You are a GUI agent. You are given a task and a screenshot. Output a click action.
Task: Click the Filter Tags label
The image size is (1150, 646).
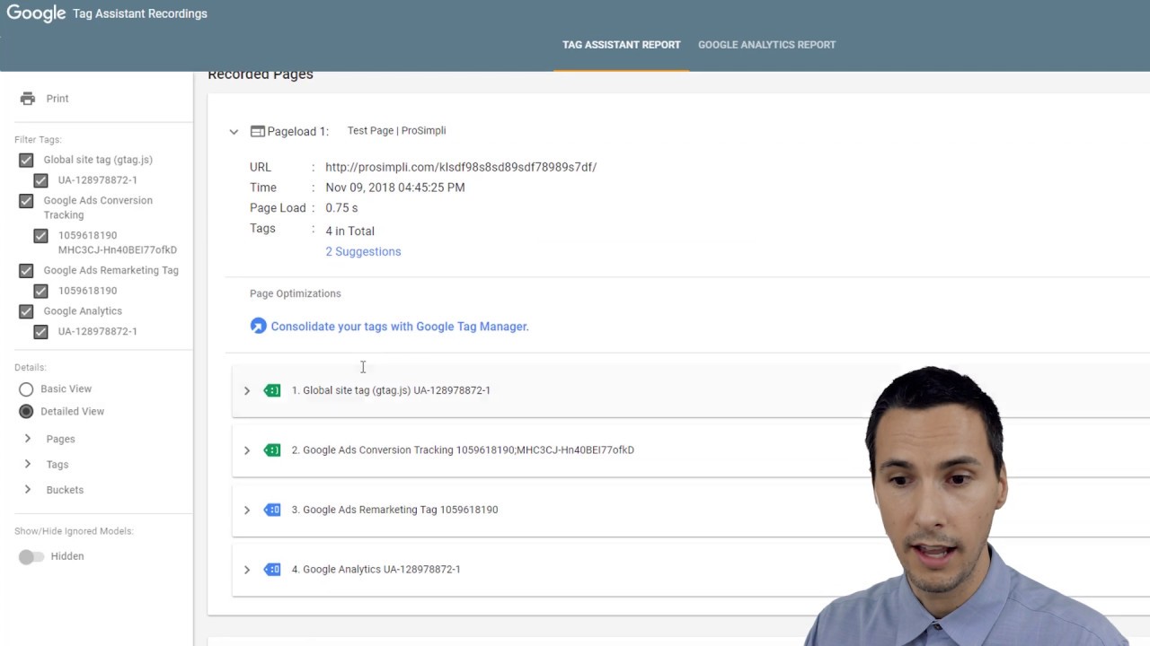tap(38, 140)
